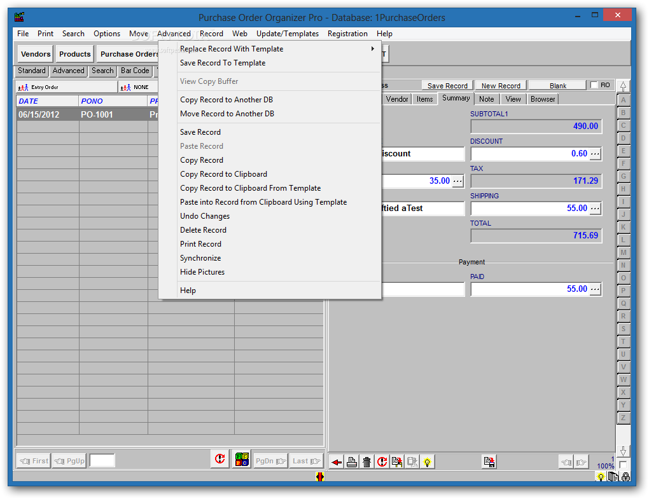Viewport: 649px width, 499px height.
Task: Click the copy record icon beside lightbulb
Action: [412, 461]
